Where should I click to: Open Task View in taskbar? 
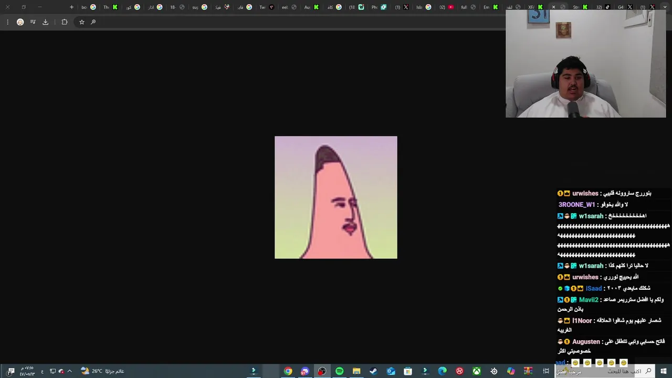pos(546,371)
